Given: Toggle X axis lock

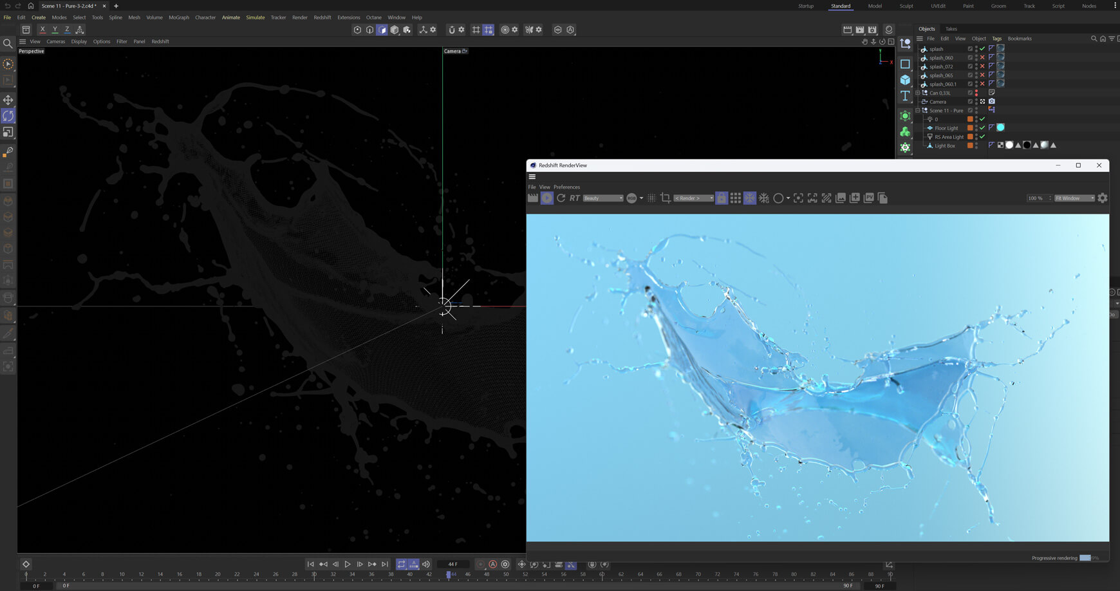Looking at the screenshot, I should click(x=42, y=30).
